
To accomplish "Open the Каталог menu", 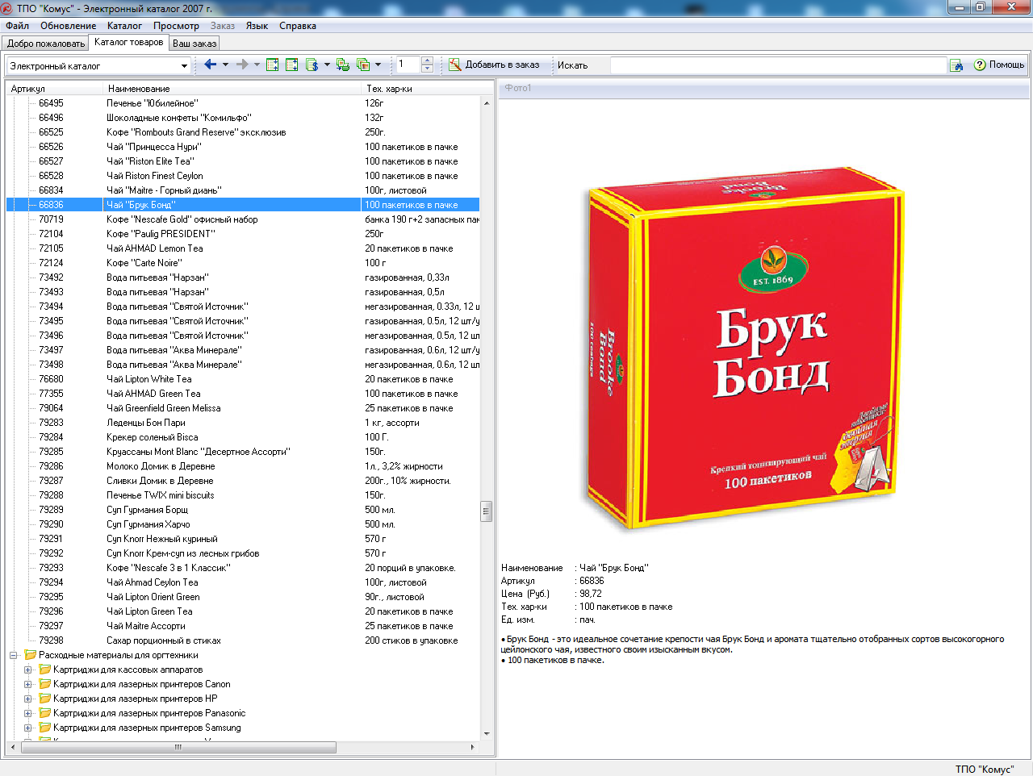I will tap(124, 26).
